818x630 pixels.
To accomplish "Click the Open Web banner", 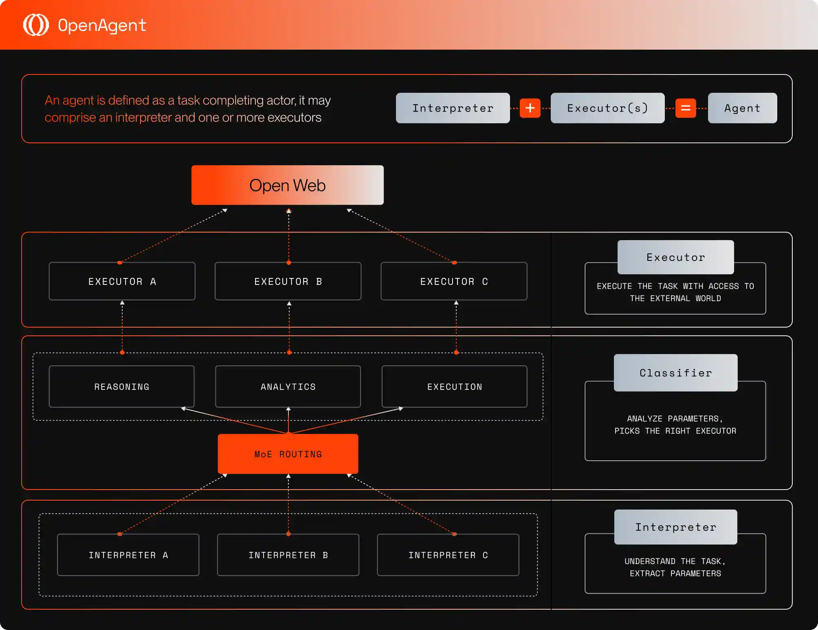I will 287,185.
